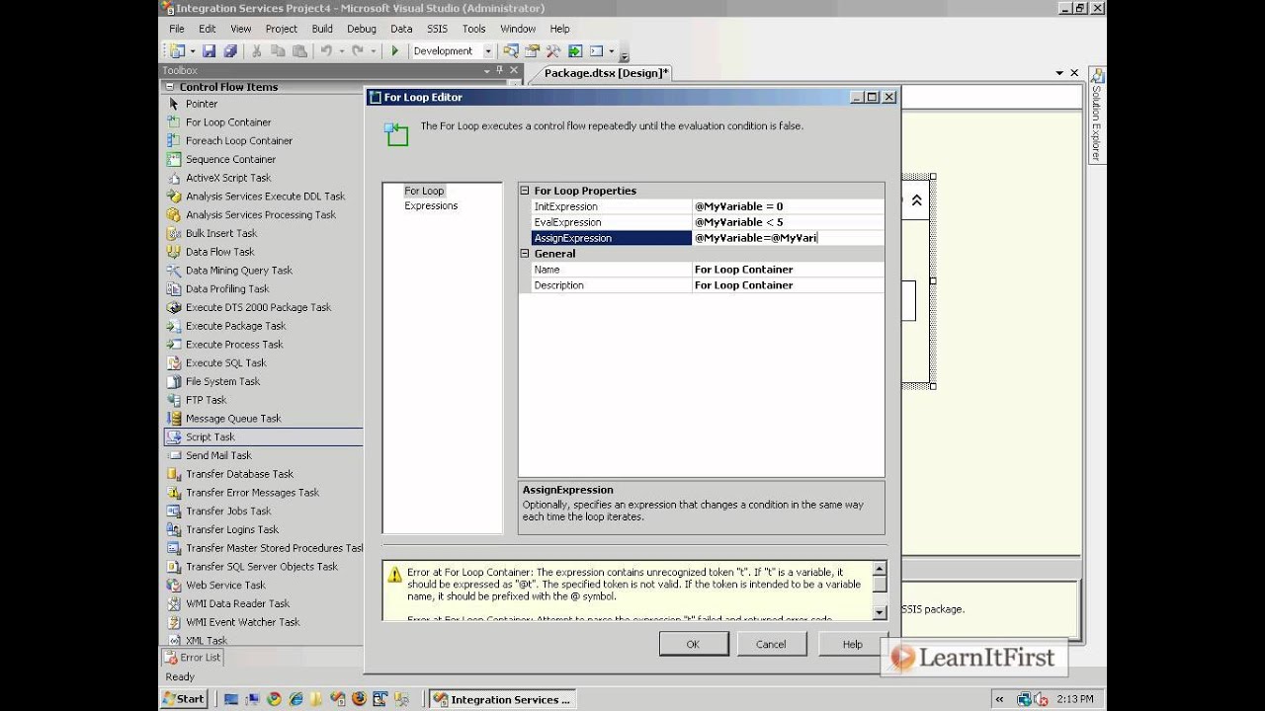1265x711 pixels.
Task: Select Execute SQL Task in Toolbox
Action: 226,363
